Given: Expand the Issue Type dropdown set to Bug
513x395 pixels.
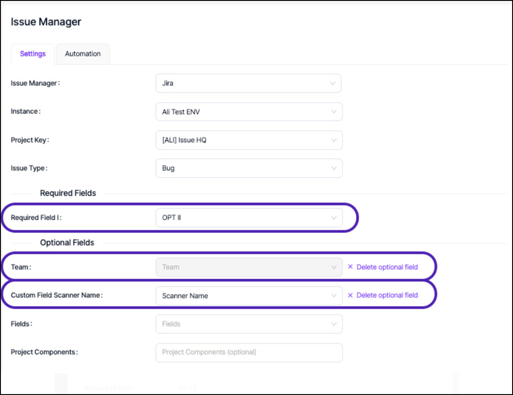Looking at the screenshot, I should tap(248, 169).
